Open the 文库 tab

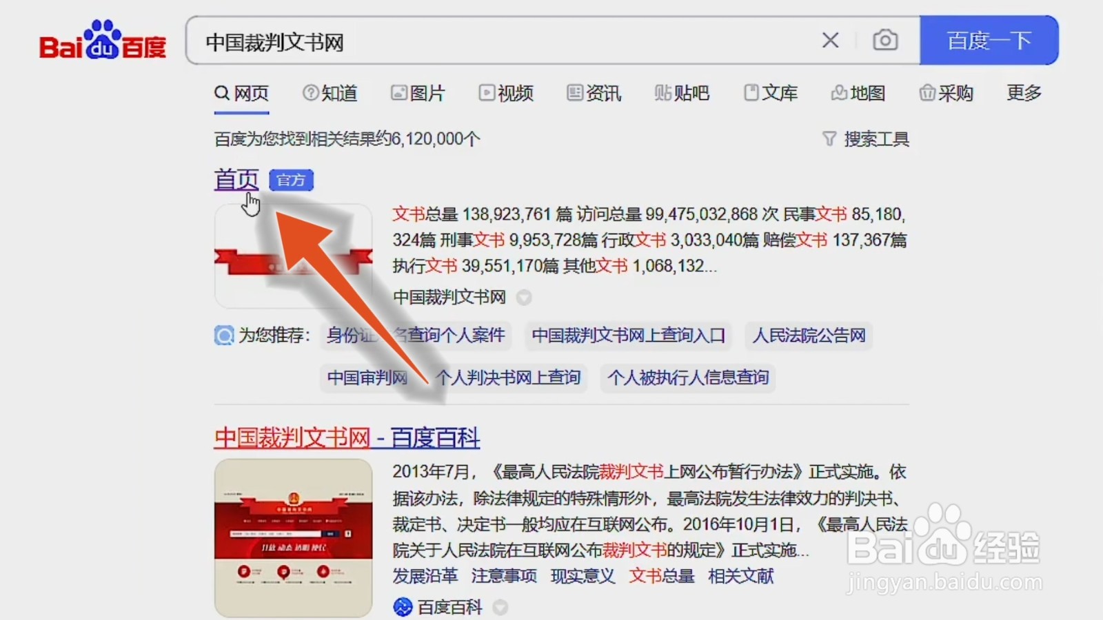(771, 93)
